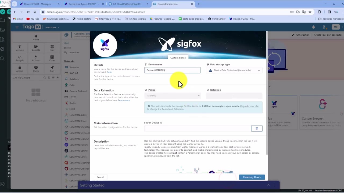This screenshot has height=193, width=344.
Task: Open browser tab search dropdown
Action: click(x=14, y=4)
